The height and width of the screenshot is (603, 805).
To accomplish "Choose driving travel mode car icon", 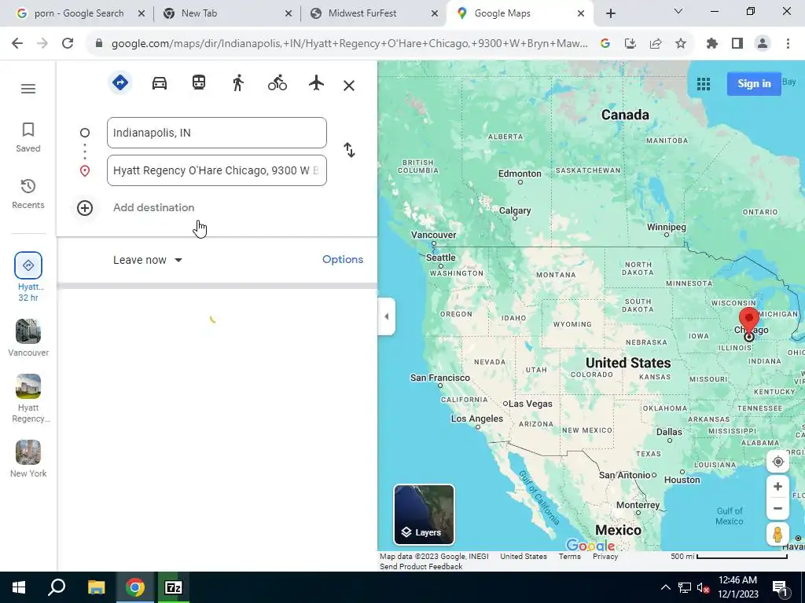I will [159, 83].
